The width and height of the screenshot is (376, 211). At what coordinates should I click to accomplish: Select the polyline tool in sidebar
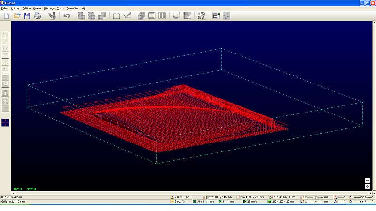(x=6, y=48)
